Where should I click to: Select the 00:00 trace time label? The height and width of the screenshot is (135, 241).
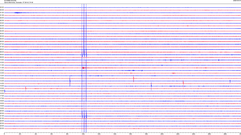(2, 7)
